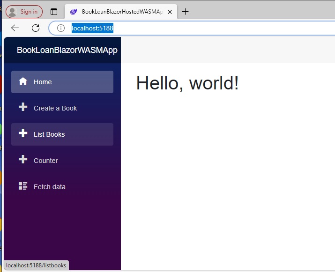This screenshot has width=335, height=272.
Task: Click the house icon in the sidebar
Action: [x=23, y=81]
